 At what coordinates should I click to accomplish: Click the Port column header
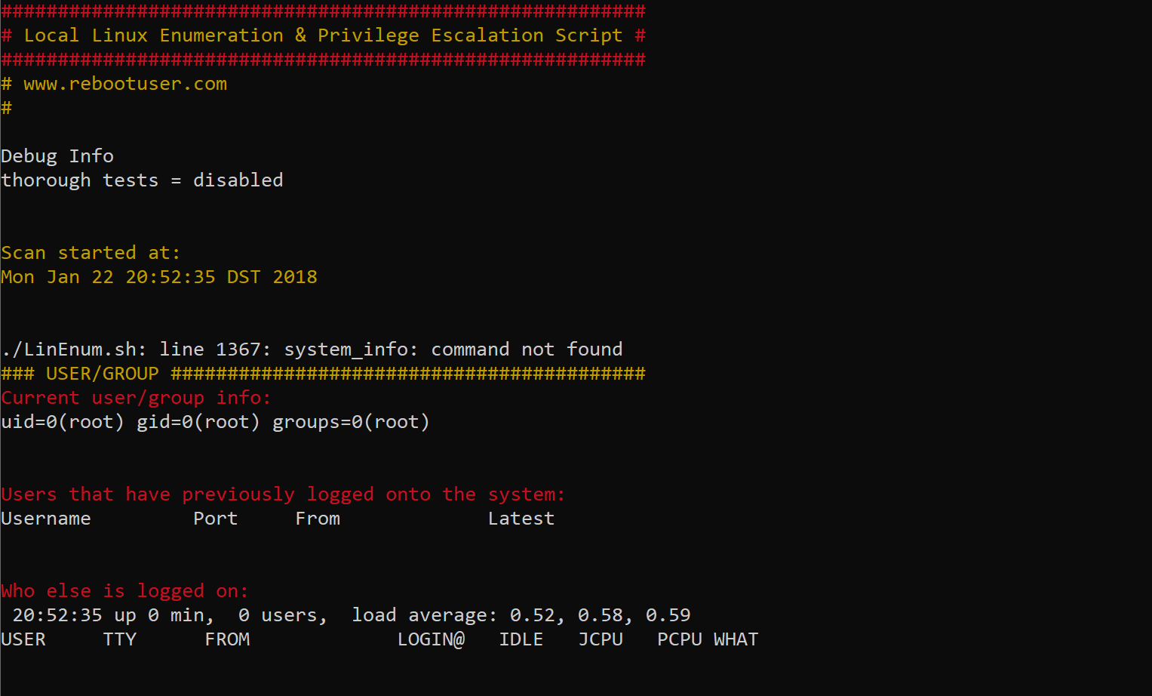(x=216, y=519)
